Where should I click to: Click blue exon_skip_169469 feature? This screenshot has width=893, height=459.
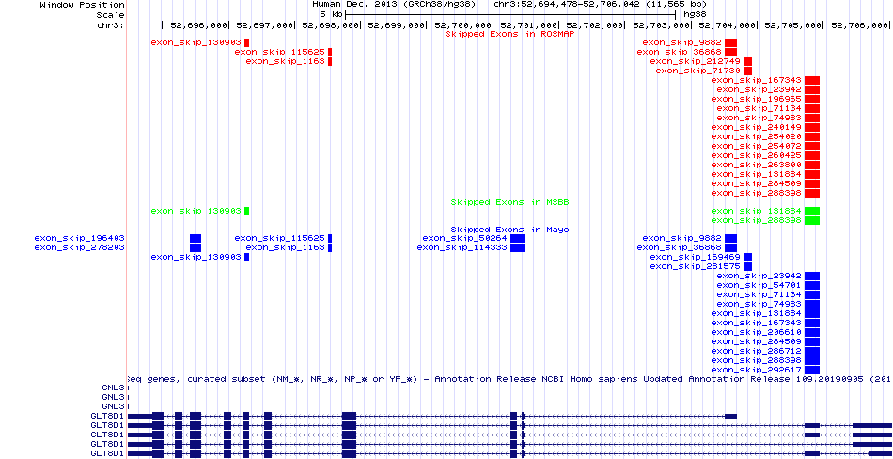[x=748, y=257]
